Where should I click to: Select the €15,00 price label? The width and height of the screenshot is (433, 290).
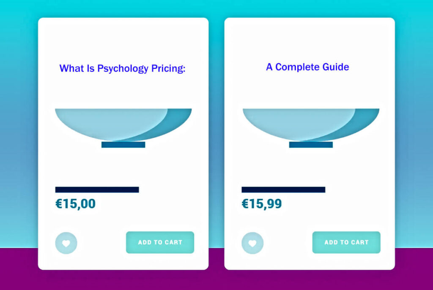76,203
